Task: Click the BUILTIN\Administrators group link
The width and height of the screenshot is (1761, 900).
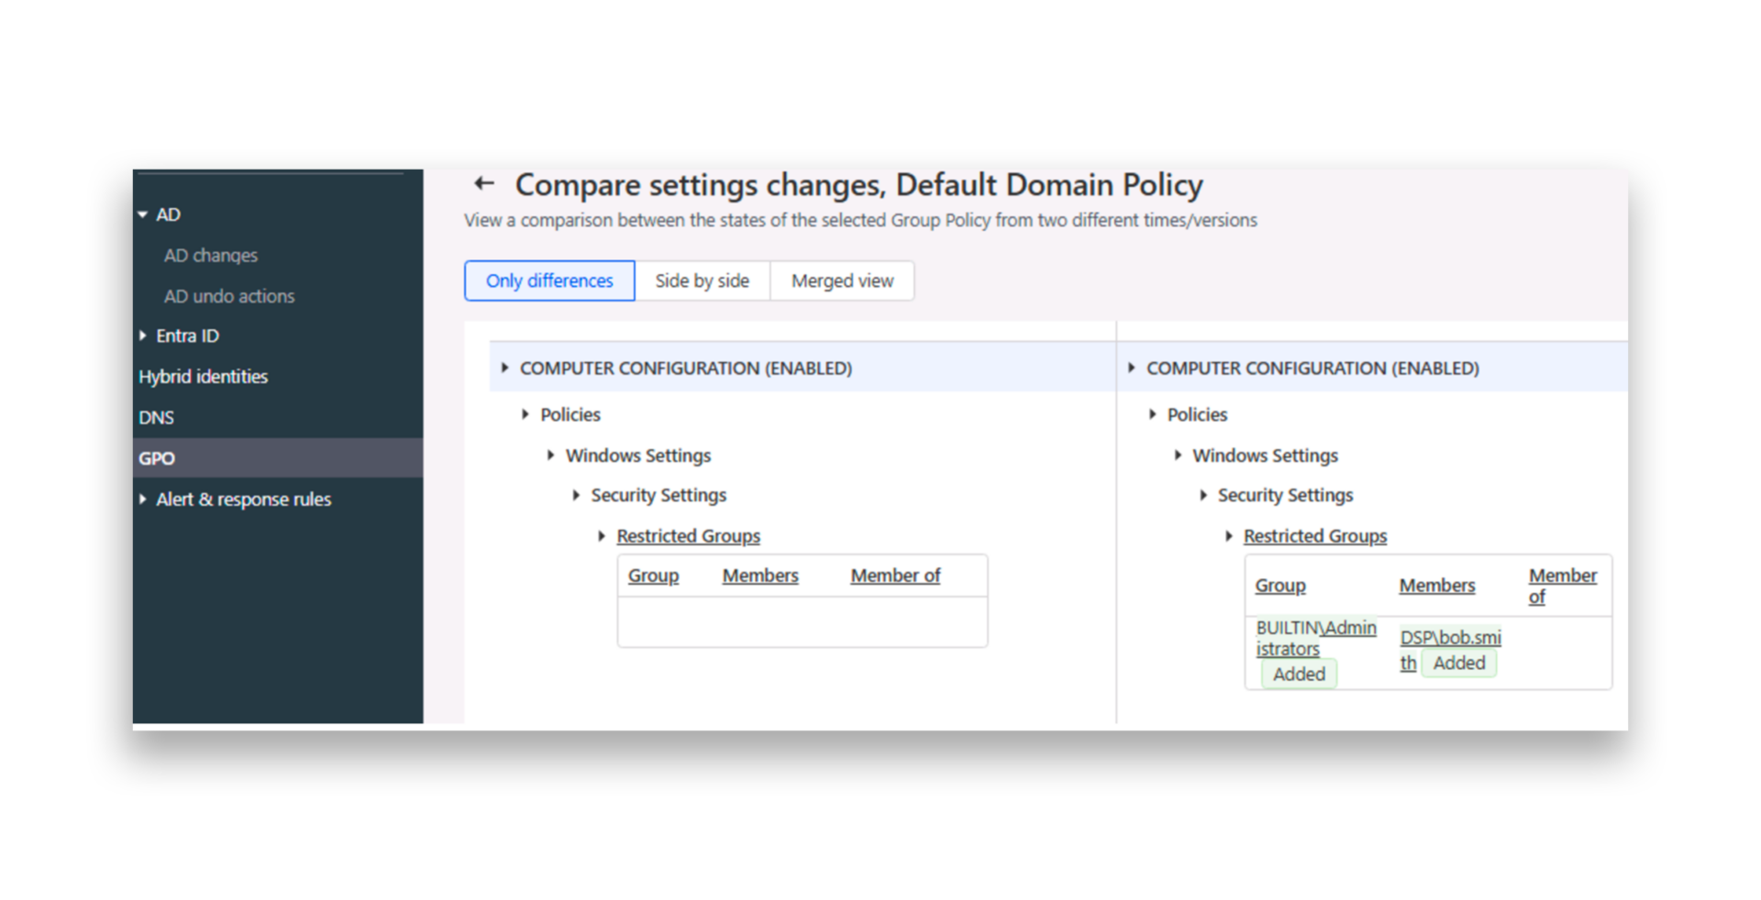Action: (x=1317, y=638)
